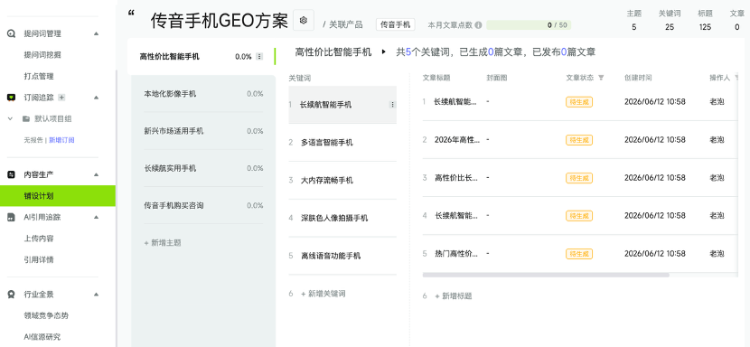Click the horizontal scrollbar under article table
750x347 pixels.
pyautogui.click(x=546, y=275)
